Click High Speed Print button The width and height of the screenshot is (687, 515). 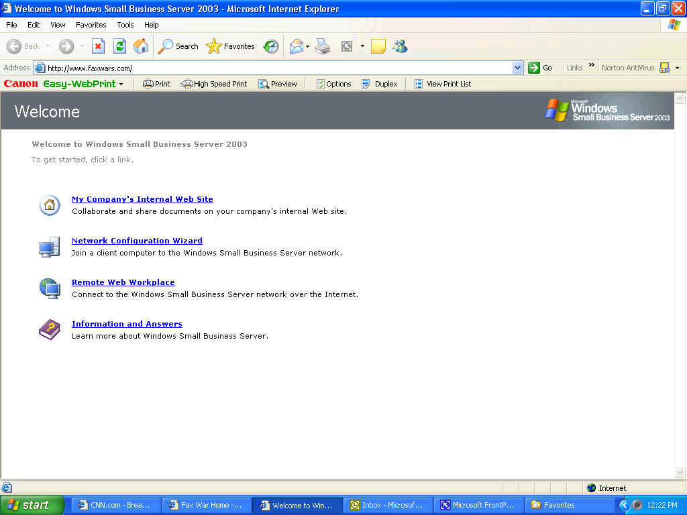pyautogui.click(x=215, y=84)
